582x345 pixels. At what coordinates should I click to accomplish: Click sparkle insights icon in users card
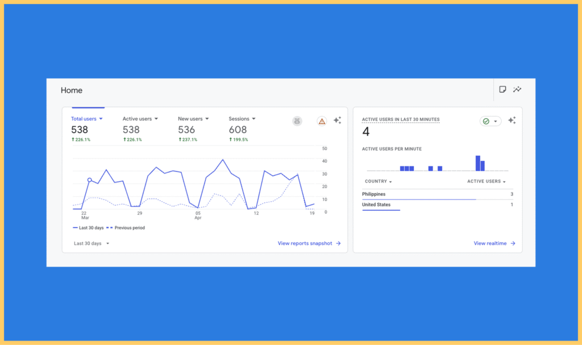[x=338, y=120]
